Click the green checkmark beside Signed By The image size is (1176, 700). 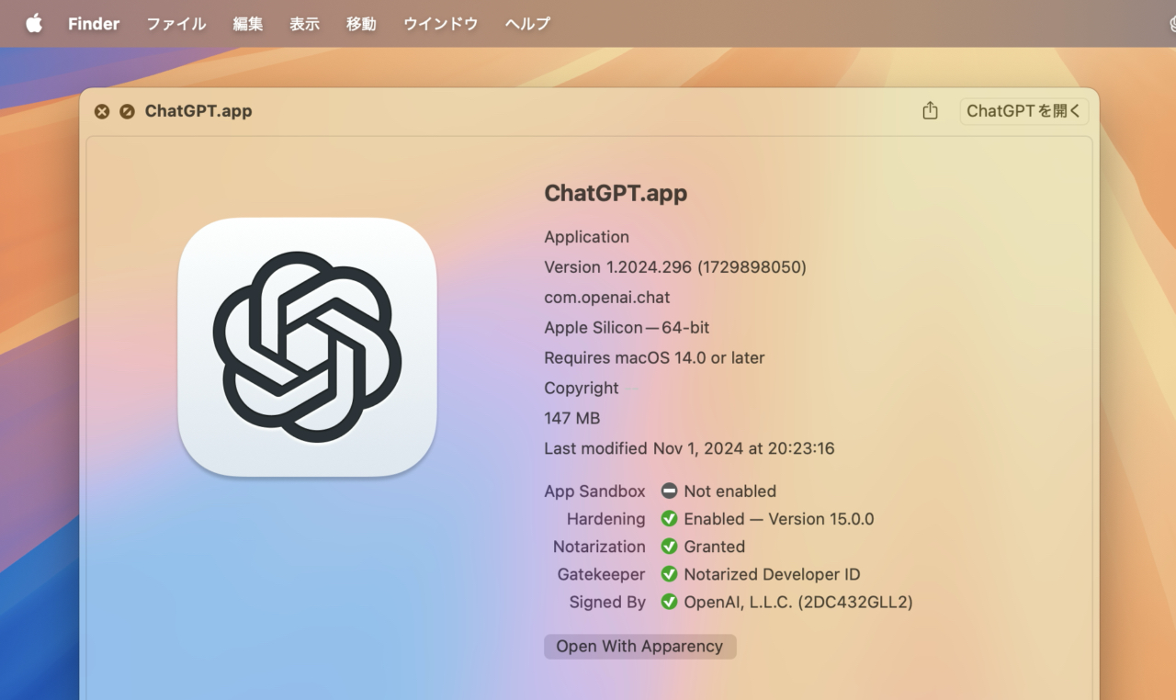[669, 603]
